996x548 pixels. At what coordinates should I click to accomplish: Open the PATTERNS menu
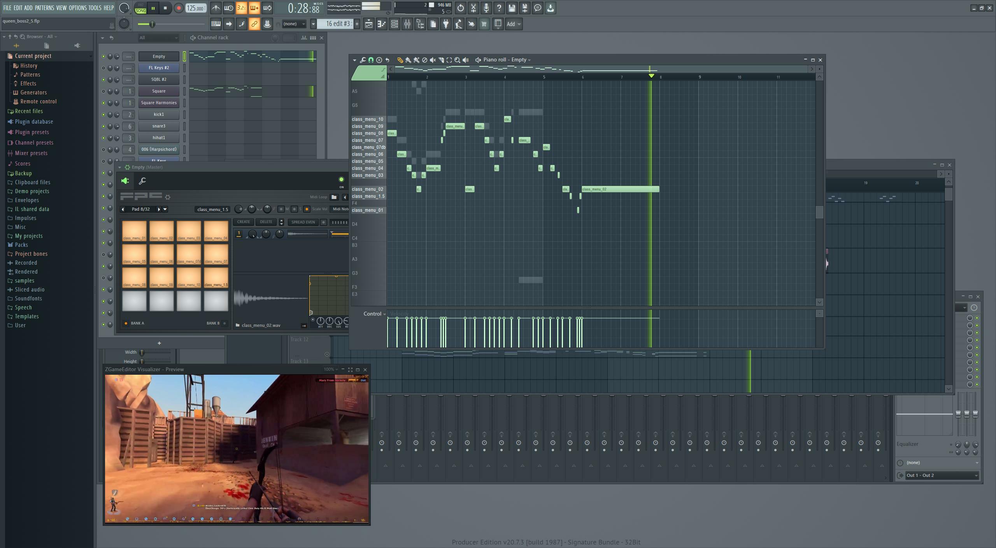[x=44, y=8]
